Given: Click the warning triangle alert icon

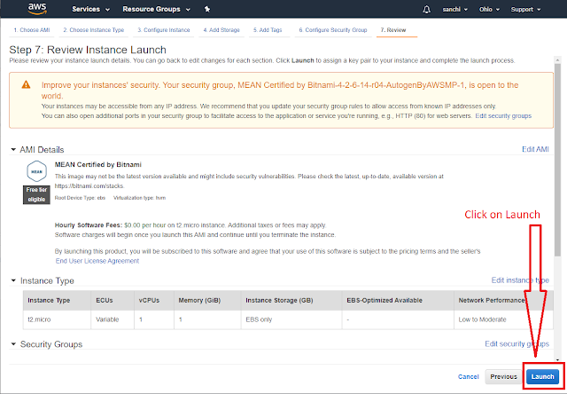Looking at the screenshot, I should point(26,84).
